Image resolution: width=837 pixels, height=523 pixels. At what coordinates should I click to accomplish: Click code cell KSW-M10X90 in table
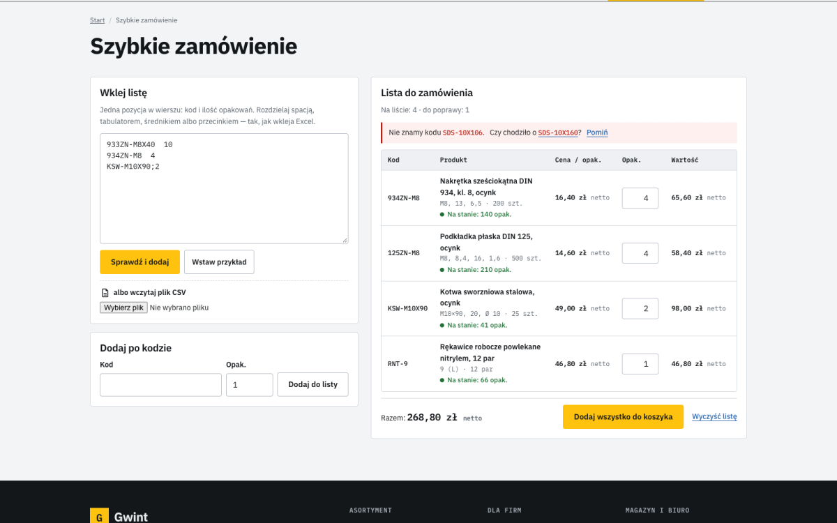click(x=408, y=308)
